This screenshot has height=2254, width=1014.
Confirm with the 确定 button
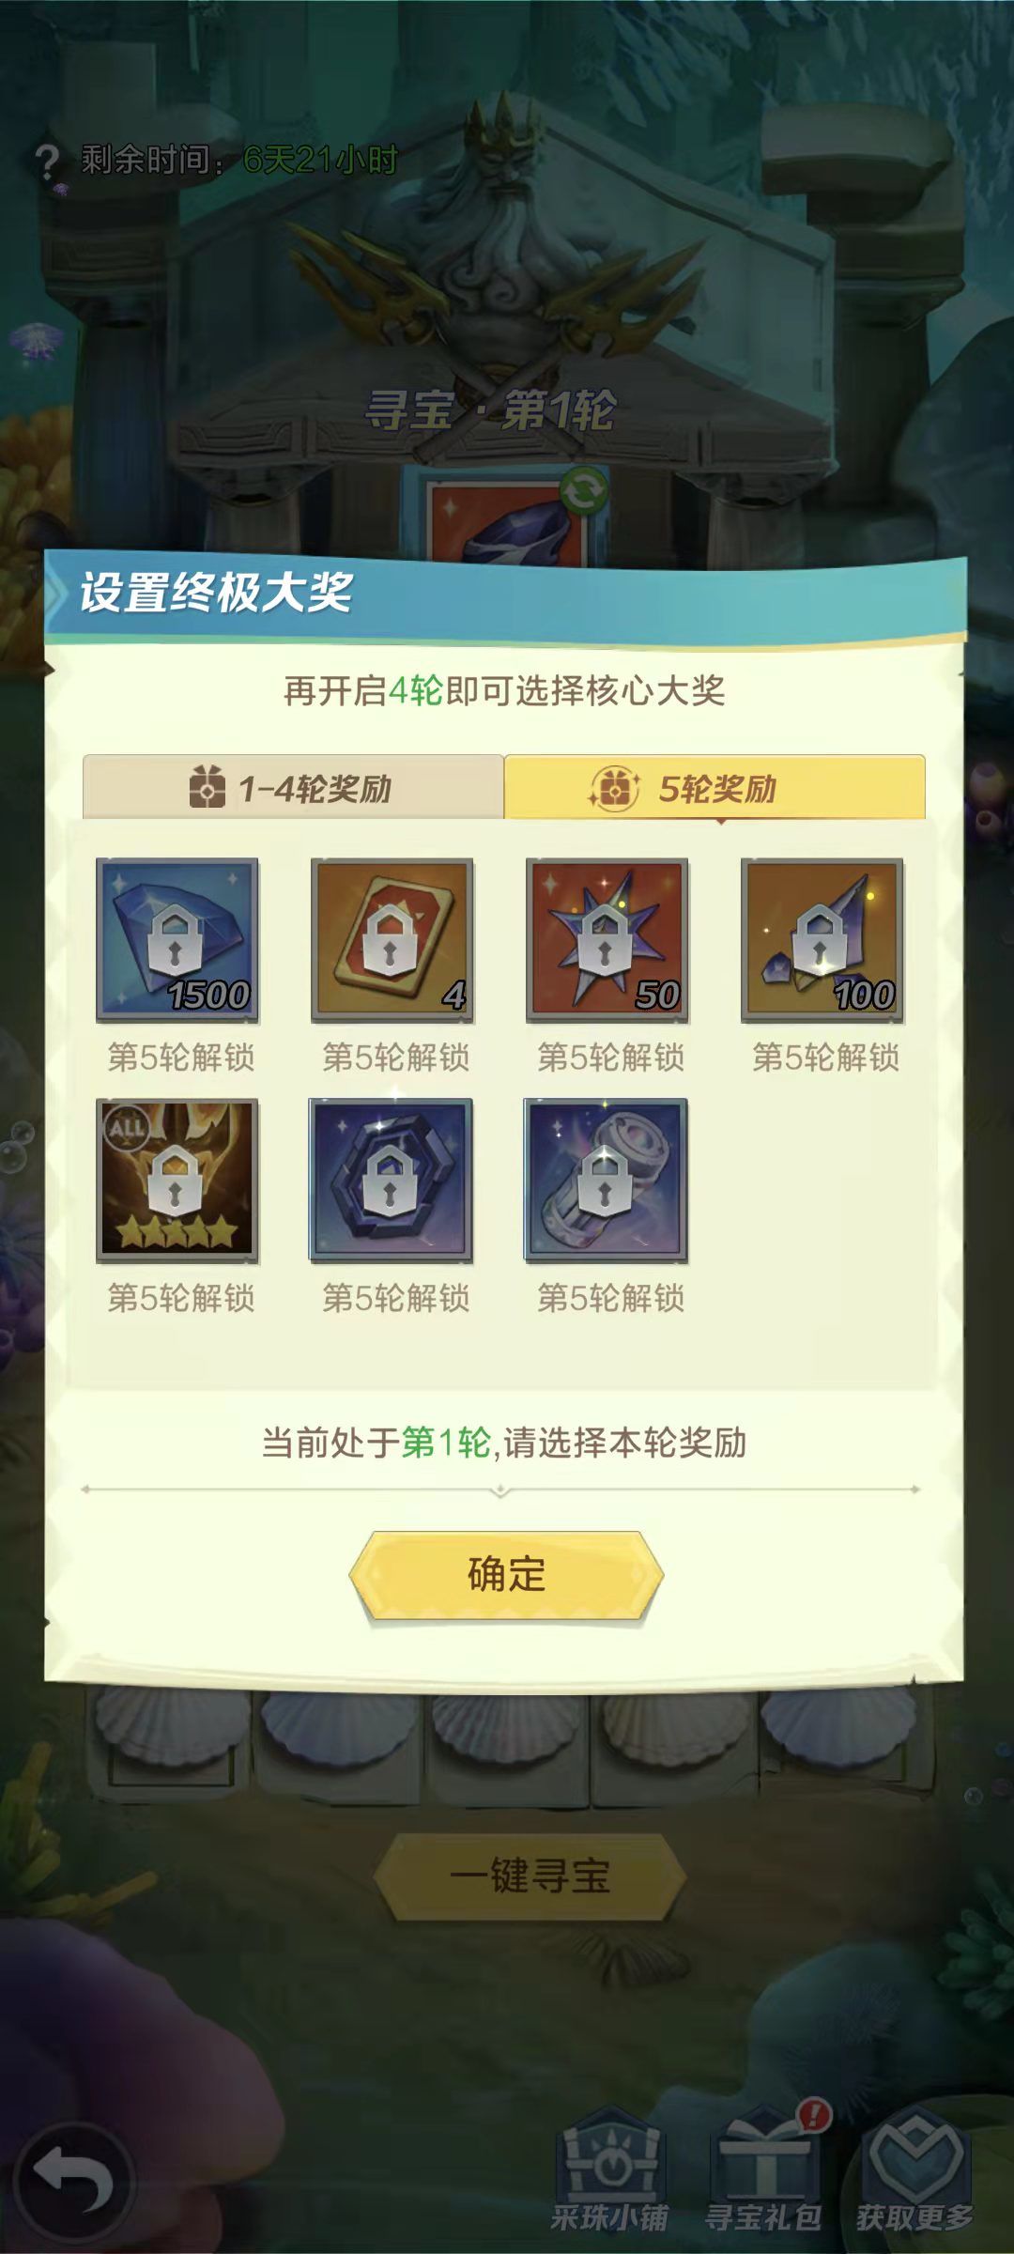click(x=506, y=1574)
